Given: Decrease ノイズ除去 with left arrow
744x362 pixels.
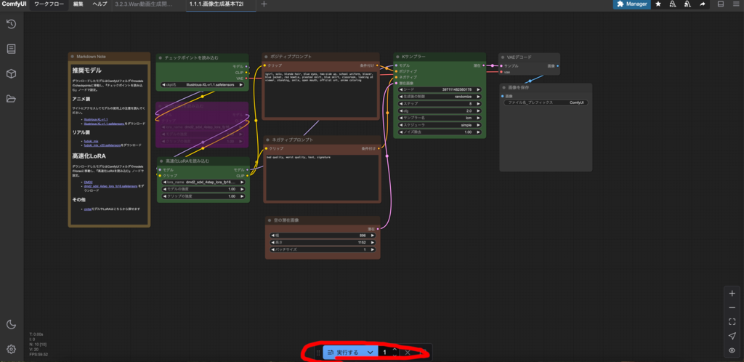Looking at the screenshot, I should point(400,132).
